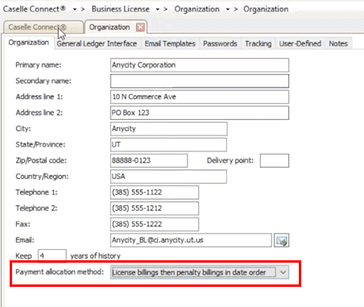Close the Organization tab with red X

pos(140,27)
